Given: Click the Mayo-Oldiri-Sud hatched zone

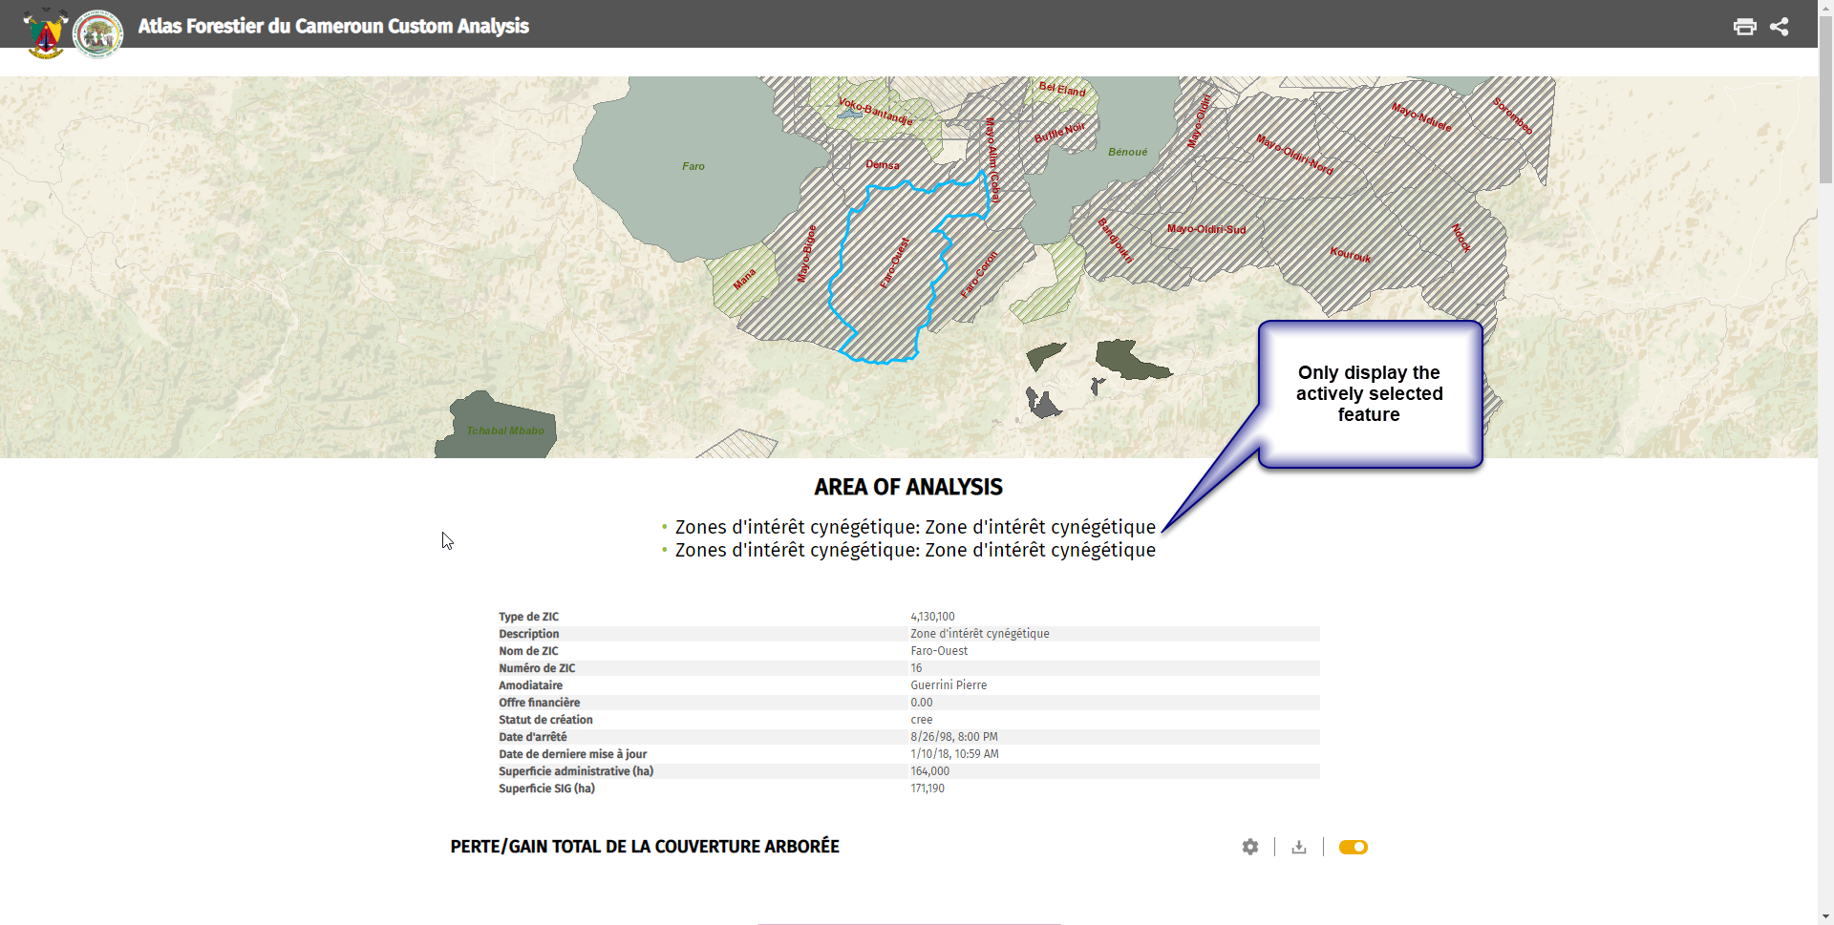Looking at the screenshot, I should (x=1206, y=230).
